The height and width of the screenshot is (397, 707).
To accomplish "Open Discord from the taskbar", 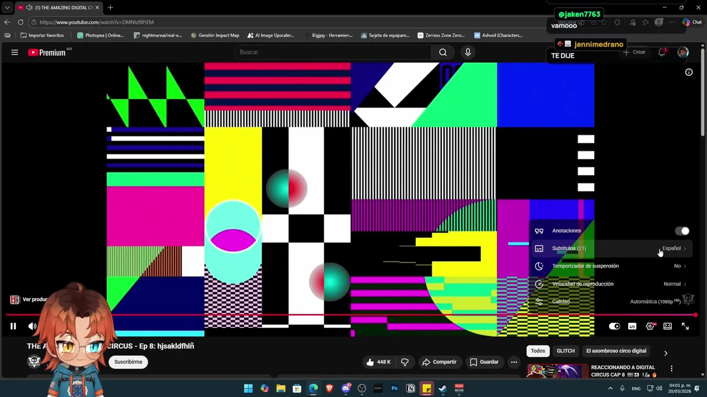I will (x=346, y=388).
